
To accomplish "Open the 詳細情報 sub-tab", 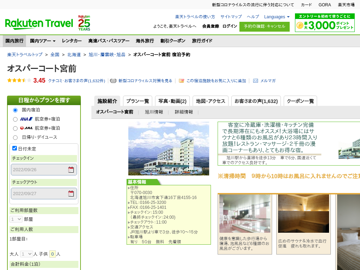I will (x=184, y=112).
